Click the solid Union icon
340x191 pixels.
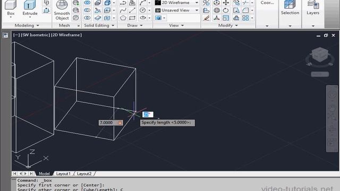(87, 3)
